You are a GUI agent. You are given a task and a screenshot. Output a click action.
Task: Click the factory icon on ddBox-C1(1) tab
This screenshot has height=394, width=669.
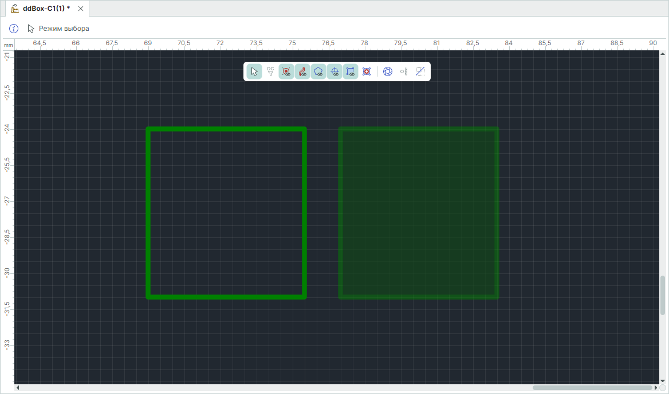coord(15,9)
